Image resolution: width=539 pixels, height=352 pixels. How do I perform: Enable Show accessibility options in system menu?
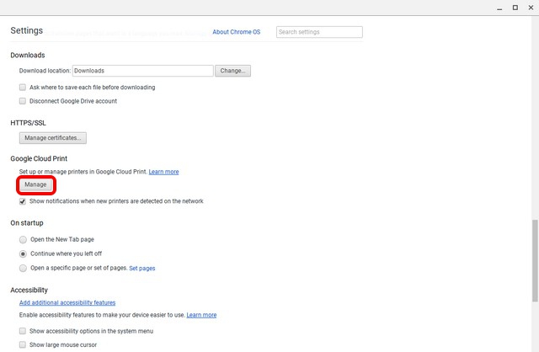[x=23, y=331]
